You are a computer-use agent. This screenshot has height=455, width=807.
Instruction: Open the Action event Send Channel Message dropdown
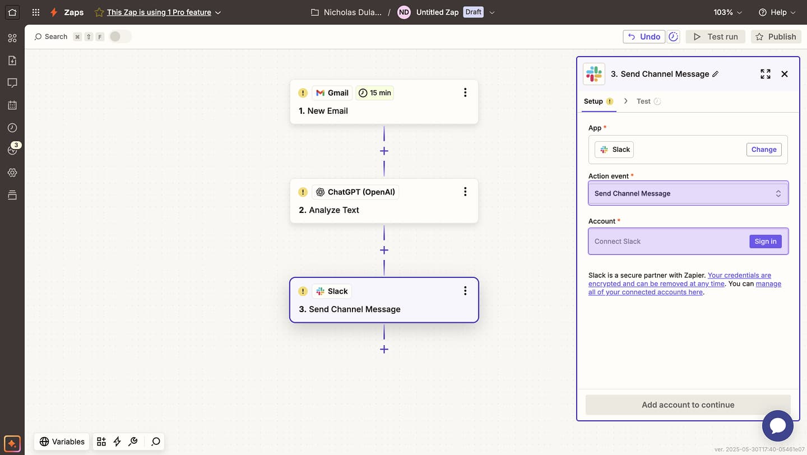click(x=688, y=193)
